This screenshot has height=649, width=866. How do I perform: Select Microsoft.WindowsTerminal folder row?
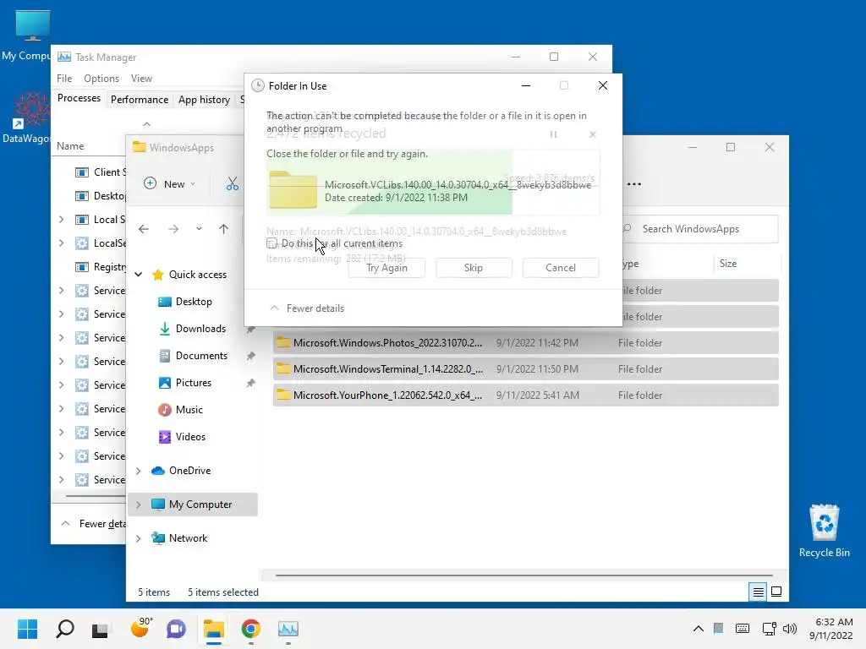point(526,368)
